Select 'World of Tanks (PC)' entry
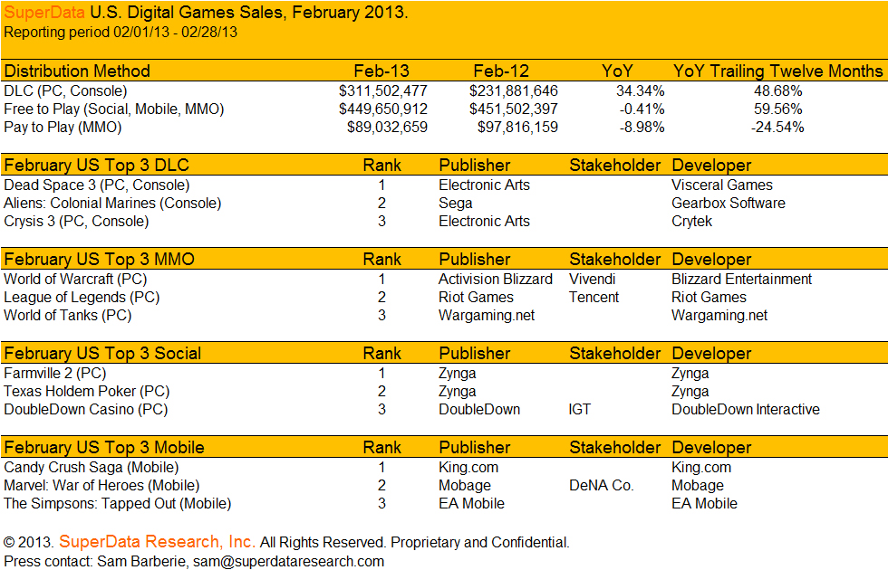 tap(67, 316)
